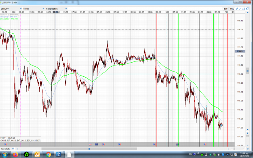Click the EU flag news event icon
Viewport: 253px width, 158px height.
pos(96,144)
